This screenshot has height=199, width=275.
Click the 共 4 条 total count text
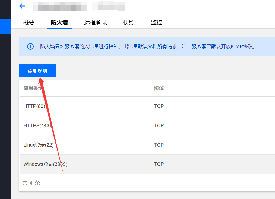pyautogui.click(x=31, y=183)
